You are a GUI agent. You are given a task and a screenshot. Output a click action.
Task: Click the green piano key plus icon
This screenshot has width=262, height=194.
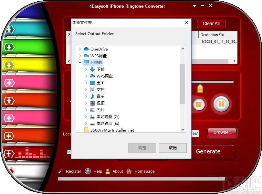pyautogui.click(x=9, y=47)
